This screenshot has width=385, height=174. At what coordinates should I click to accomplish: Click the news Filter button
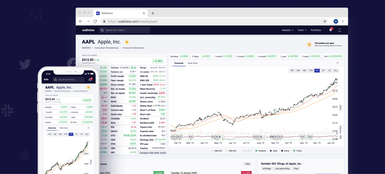click(247, 164)
